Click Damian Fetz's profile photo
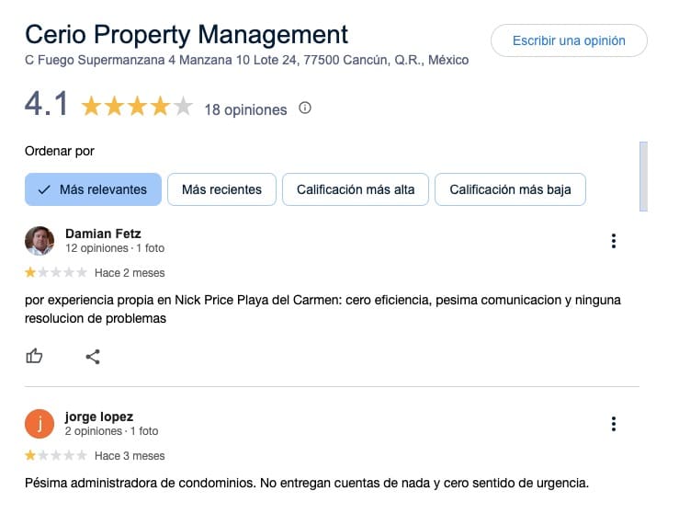 [40, 241]
